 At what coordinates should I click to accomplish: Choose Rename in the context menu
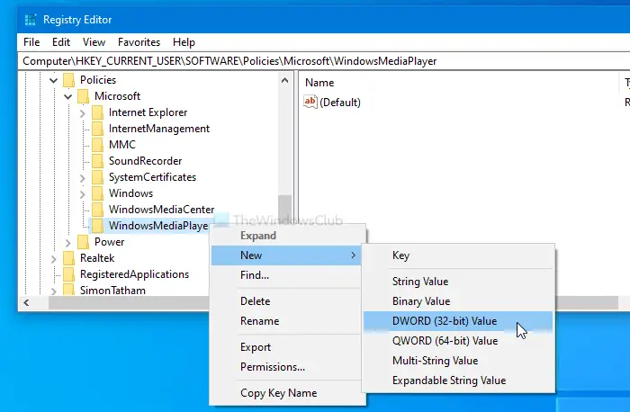[x=288, y=321]
